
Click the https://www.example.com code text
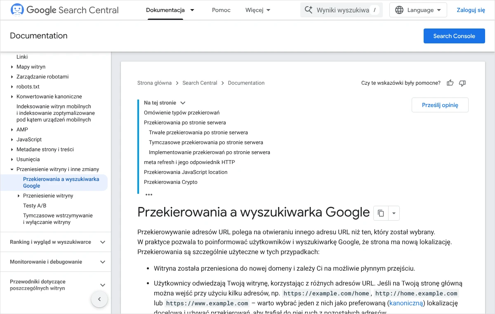(207, 303)
